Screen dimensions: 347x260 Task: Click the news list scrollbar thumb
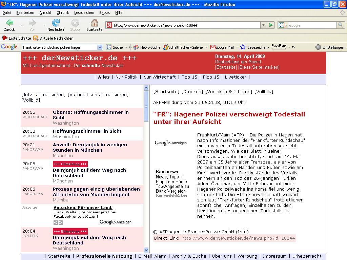pyautogui.click(x=146, y=106)
